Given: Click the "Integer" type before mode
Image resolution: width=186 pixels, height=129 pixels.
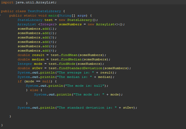Looking at the screenshot, I should 25,64.
